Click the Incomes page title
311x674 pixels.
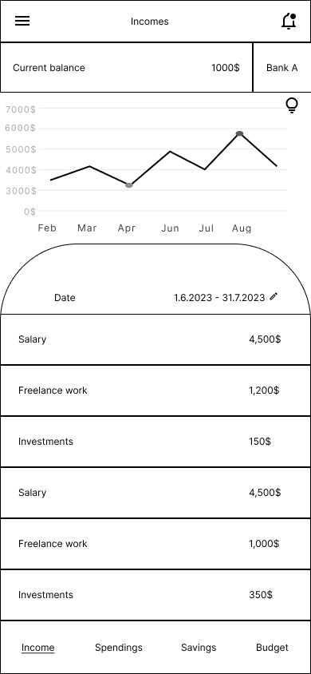pyautogui.click(x=150, y=21)
